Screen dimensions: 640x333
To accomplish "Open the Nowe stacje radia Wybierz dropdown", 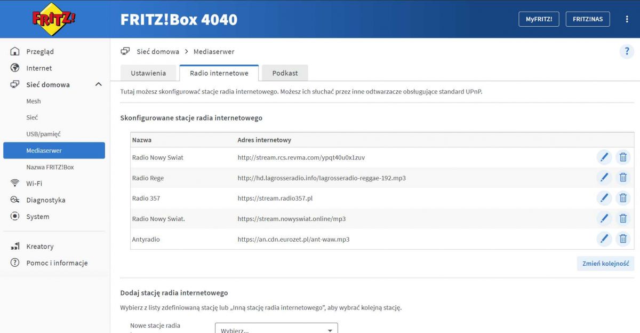I will tap(276, 328).
